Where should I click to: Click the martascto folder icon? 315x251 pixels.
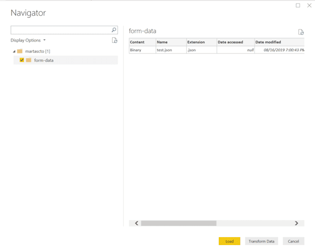click(20, 51)
